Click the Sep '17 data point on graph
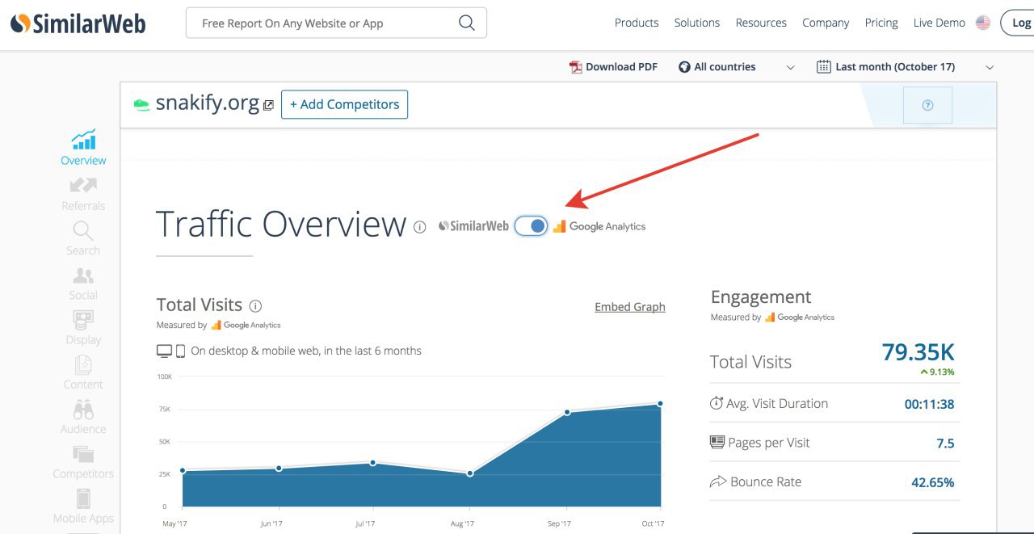Image resolution: width=1034 pixels, height=534 pixels. tap(567, 412)
